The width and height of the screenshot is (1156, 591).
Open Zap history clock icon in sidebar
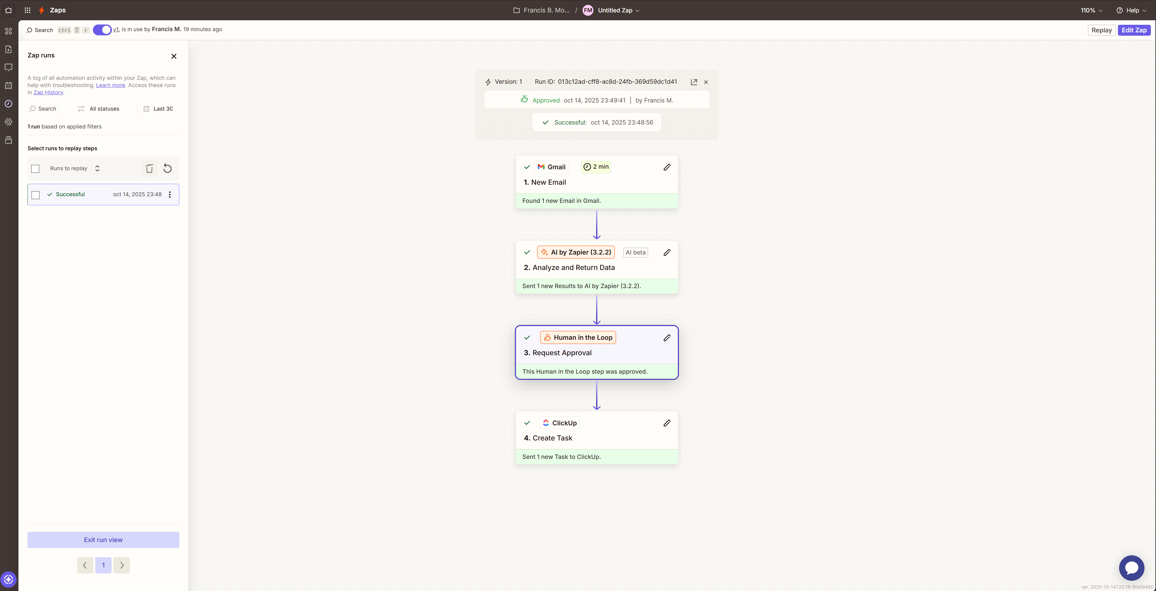tap(8, 104)
